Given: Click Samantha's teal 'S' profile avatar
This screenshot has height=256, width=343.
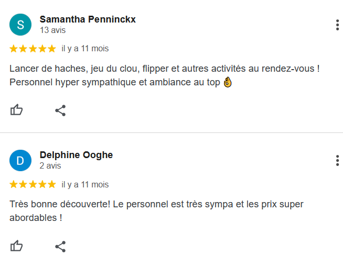Looking at the screenshot, I should click(x=20, y=25).
